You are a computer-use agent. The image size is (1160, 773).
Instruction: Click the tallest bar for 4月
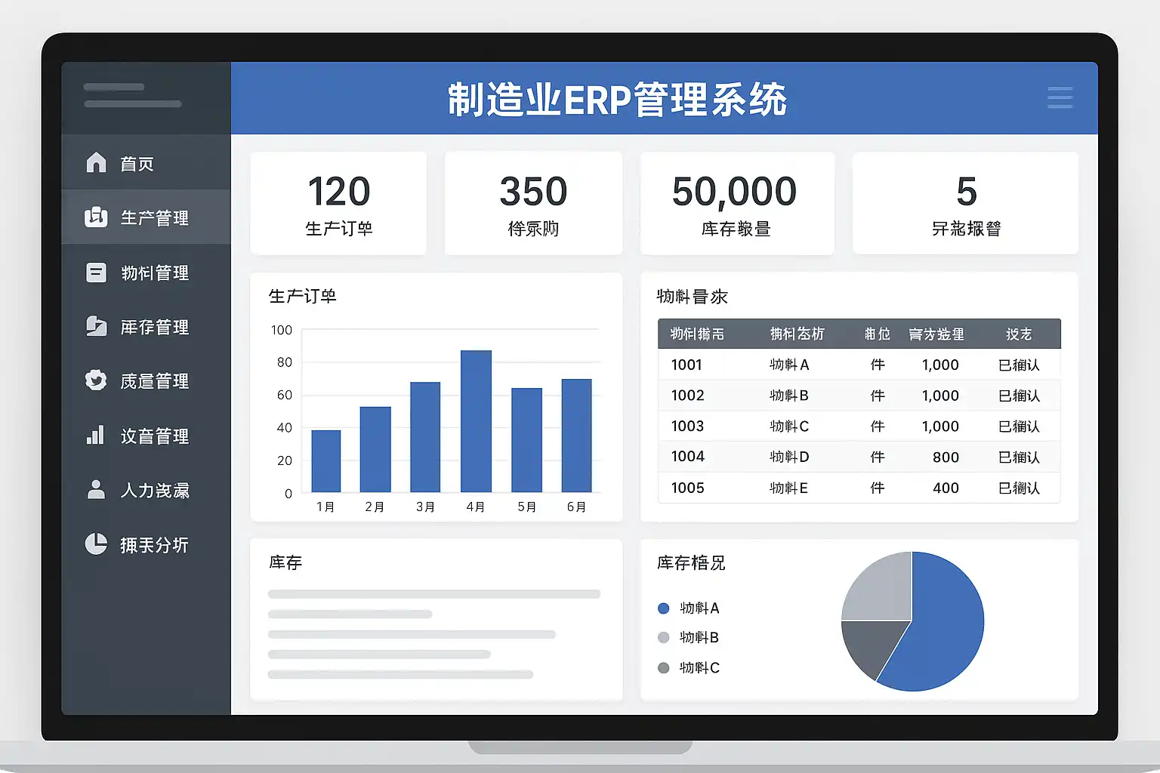coord(476,421)
